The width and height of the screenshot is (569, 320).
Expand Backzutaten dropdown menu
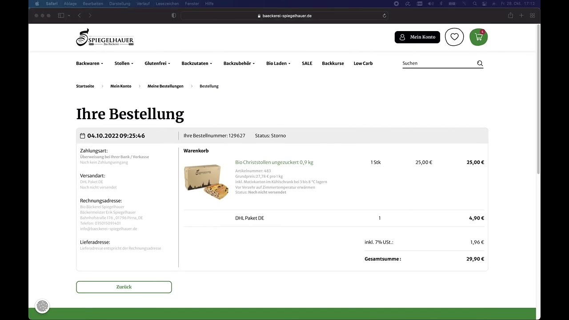[197, 64]
